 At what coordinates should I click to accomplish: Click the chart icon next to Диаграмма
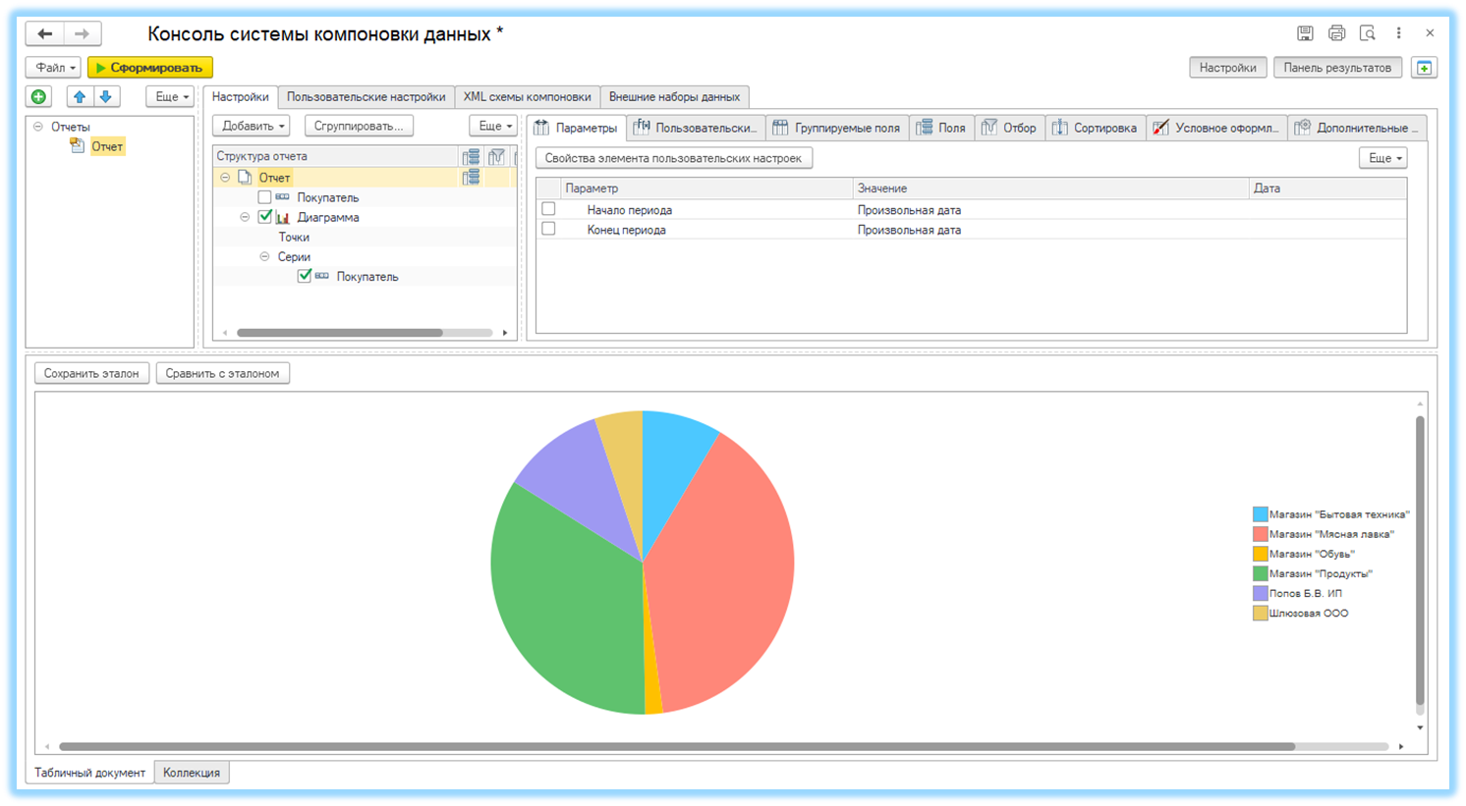(283, 217)
